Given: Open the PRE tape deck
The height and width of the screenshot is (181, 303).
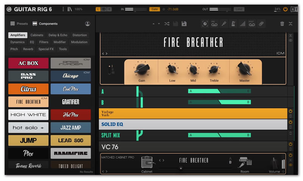Looking at the screenshot, I should tap(214, 24).
